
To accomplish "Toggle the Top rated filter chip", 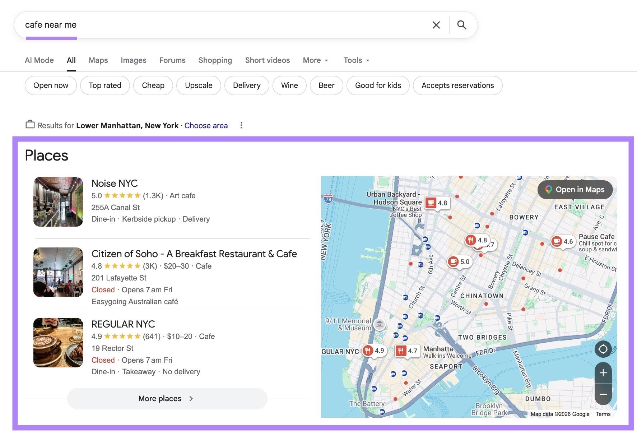I will click(x=105, y=85).
